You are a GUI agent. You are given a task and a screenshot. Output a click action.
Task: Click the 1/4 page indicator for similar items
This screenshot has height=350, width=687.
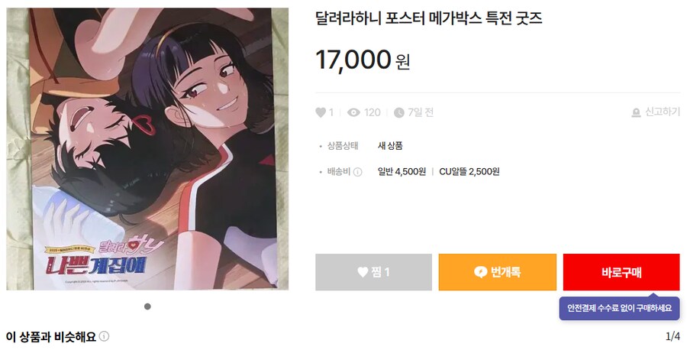672,337
